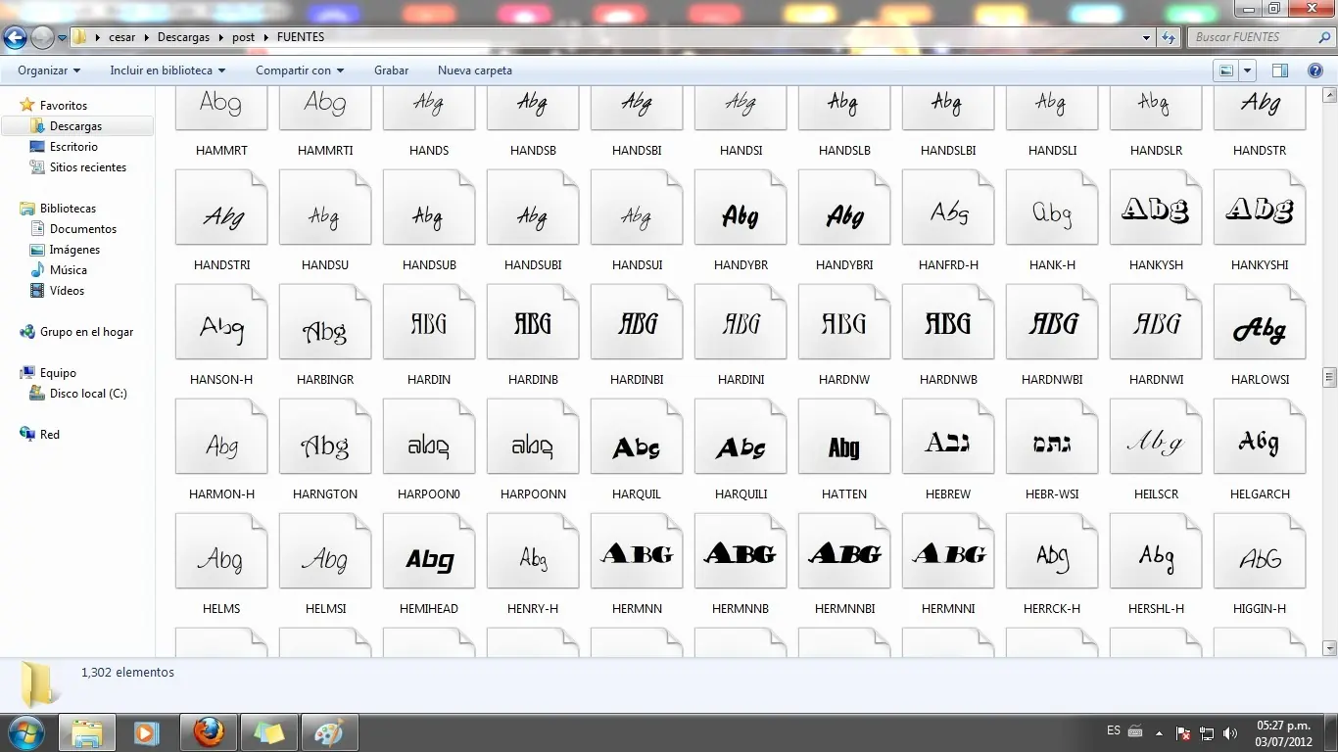Expand Incluir en biblioteca dropdown
This screenshot has height=752, width=1338.
click(167, 70)
